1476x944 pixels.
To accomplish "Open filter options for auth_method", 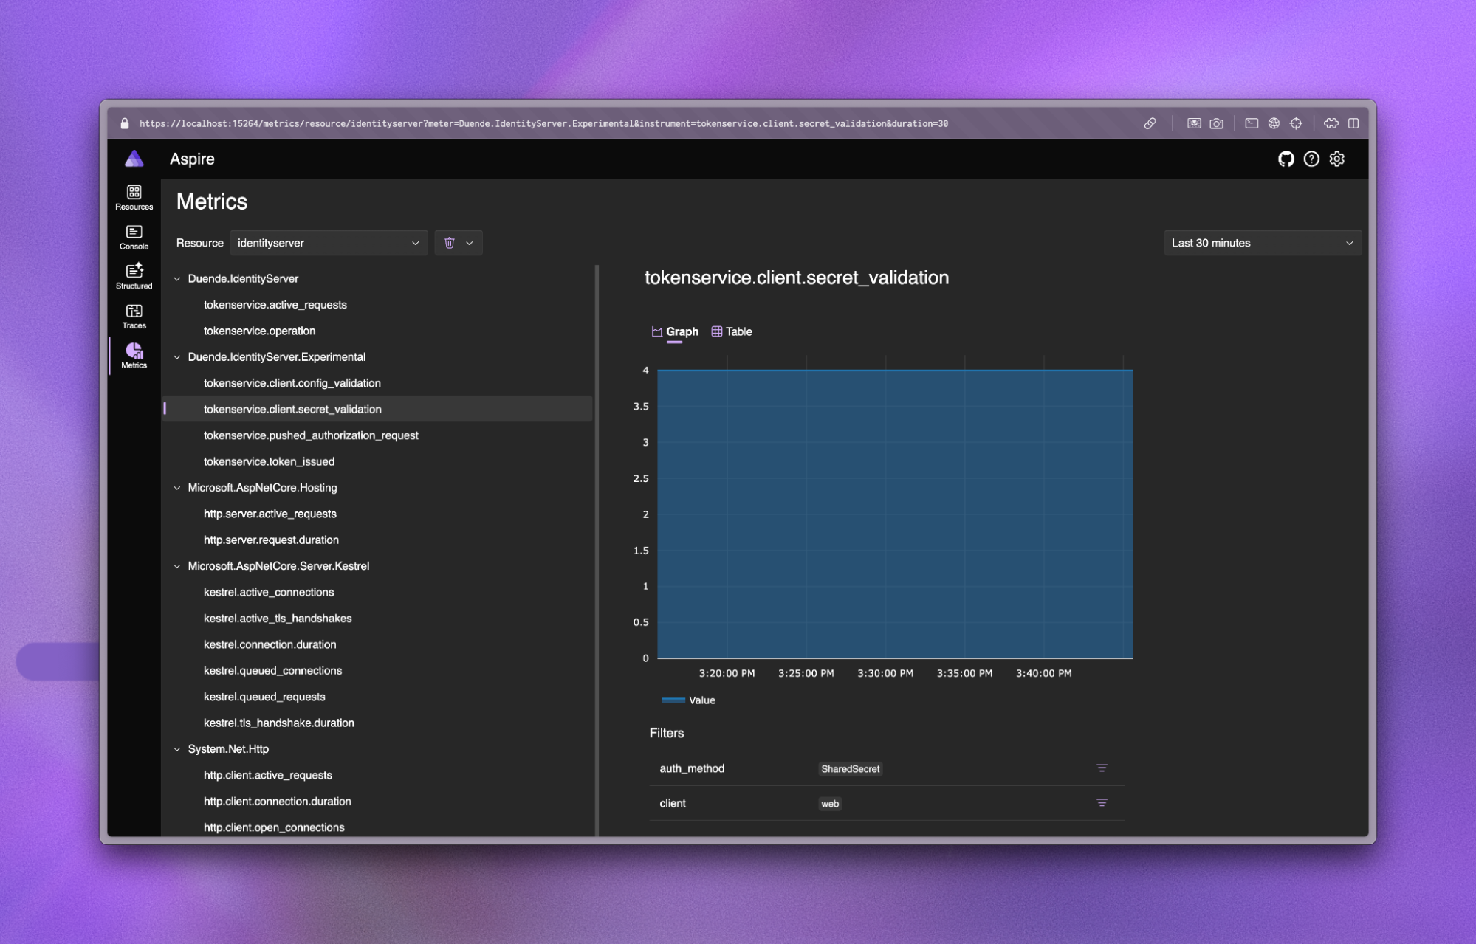I will click(1102, 768).
